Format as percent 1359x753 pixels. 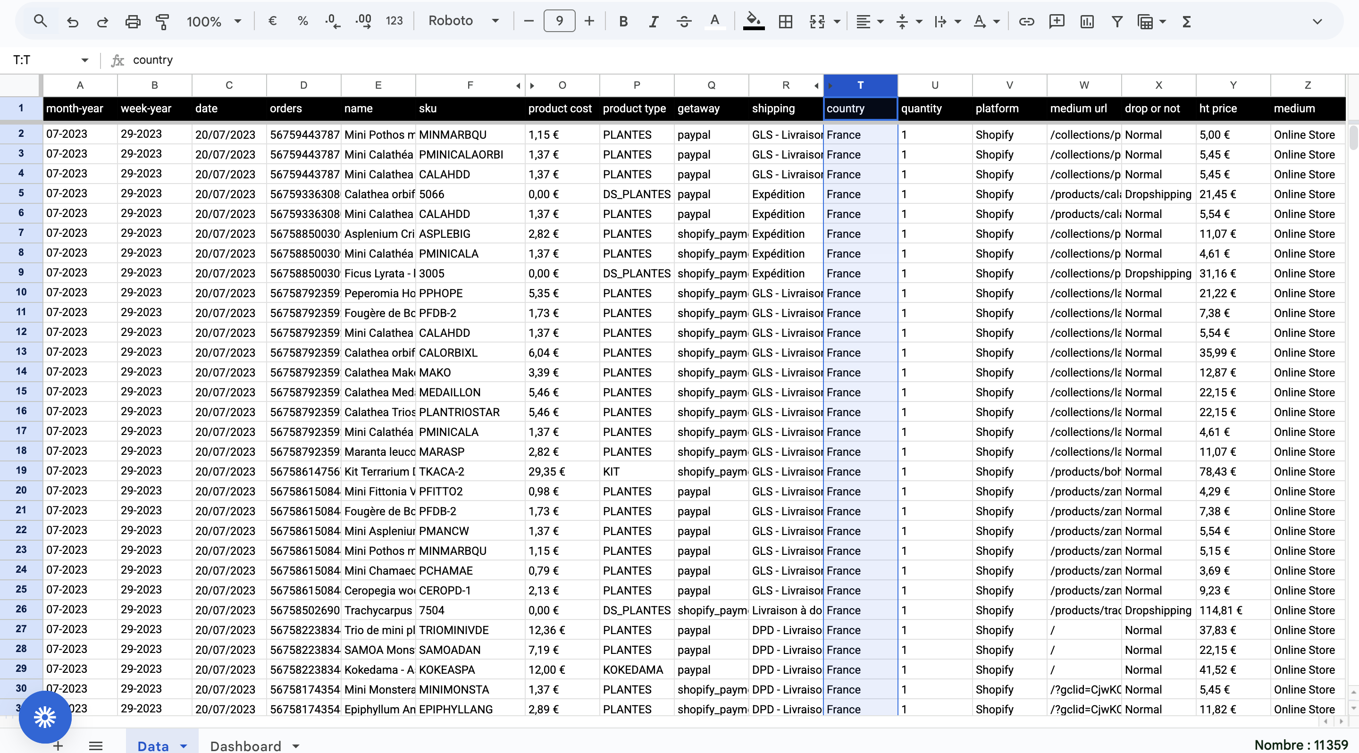(x=302, y=21)
